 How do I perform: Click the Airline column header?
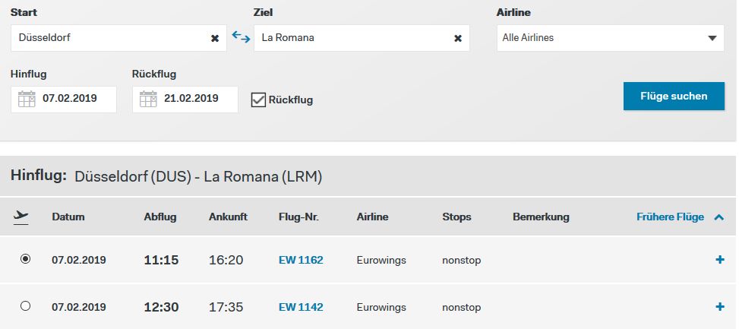click(372, 217)
